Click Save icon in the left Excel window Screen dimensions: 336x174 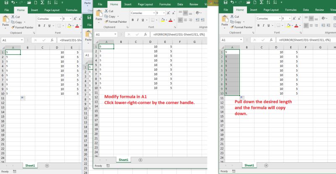pos(6,3)
